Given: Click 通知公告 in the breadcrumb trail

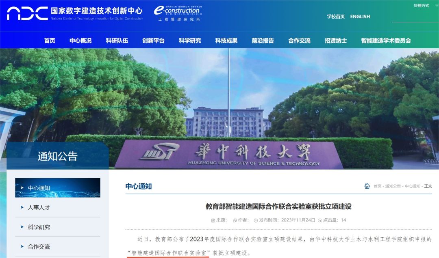Looking at the screenshot, I should [x=393, y=186].
